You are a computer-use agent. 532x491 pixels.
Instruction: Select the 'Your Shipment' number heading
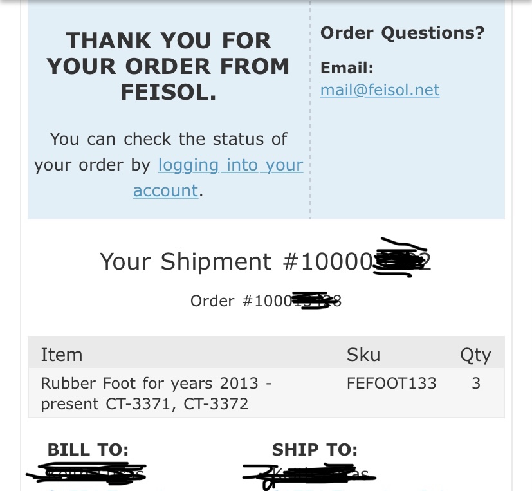[265, 262]
